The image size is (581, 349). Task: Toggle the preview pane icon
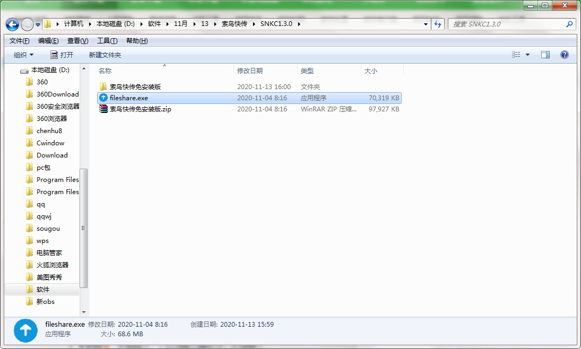pyautogui.click(x=545, y=55)
